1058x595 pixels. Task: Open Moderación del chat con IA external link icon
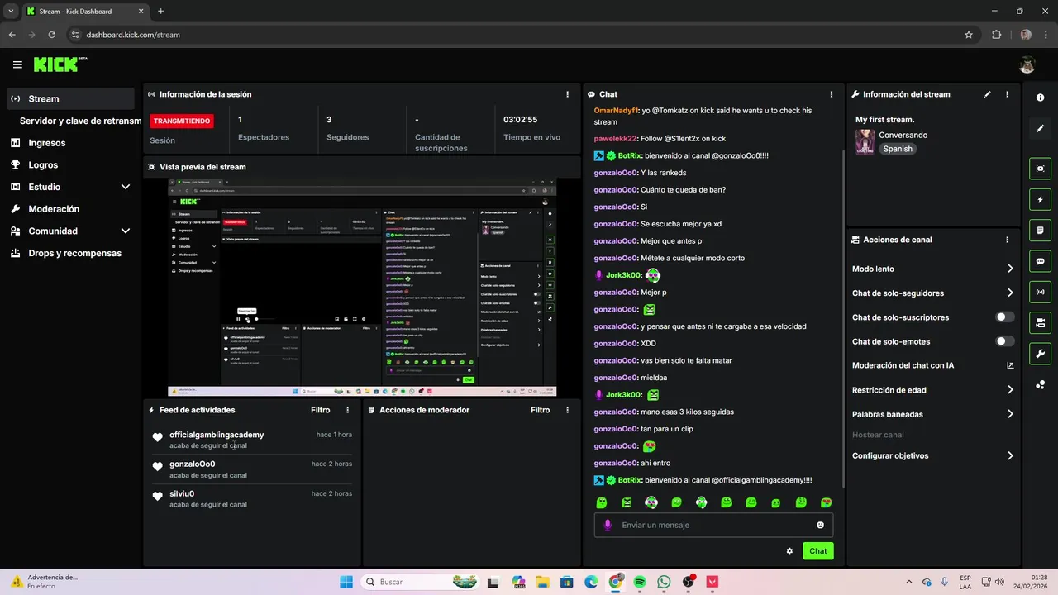click(1010, 365)
